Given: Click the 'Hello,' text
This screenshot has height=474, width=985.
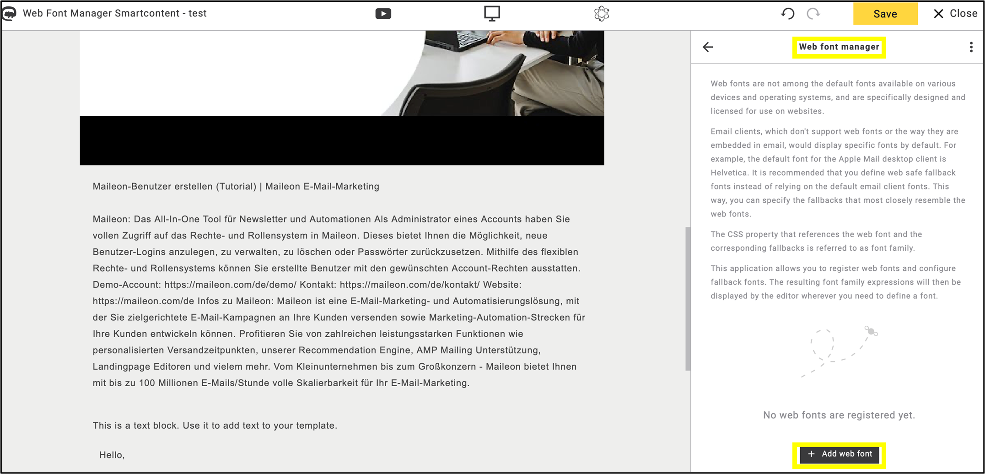Looking at the screenshot, I should click(x=112, y=455).
